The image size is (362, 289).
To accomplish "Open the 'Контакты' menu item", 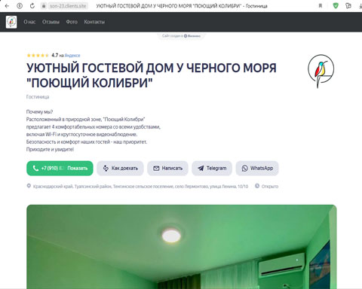I will point(94,22).
